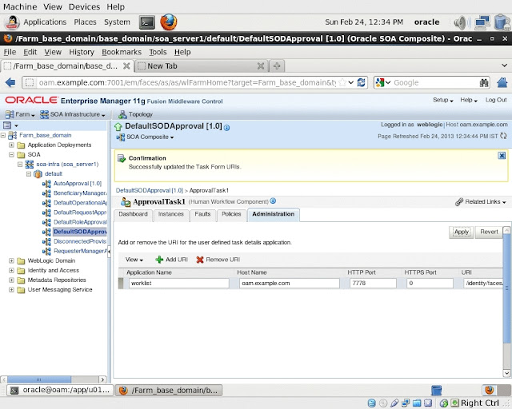Open the GNOME Applications menu

pos(45,22)
